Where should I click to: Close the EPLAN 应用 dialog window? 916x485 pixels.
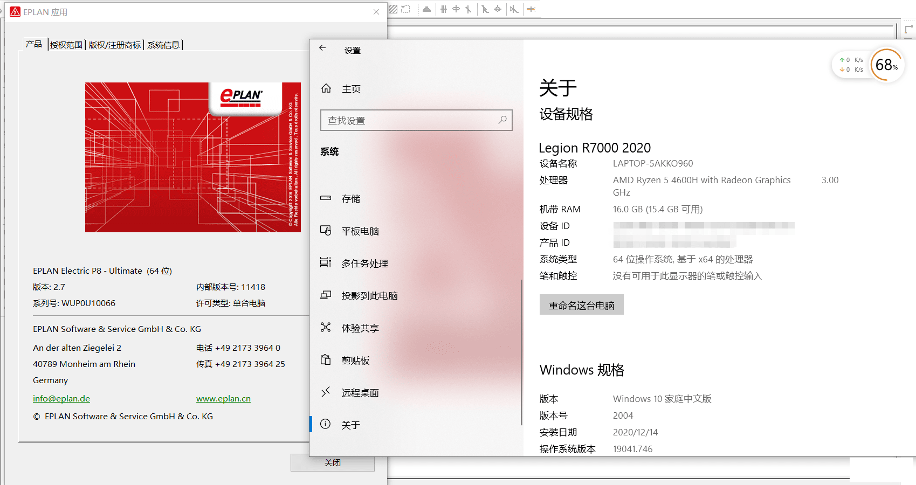[376, 12]
